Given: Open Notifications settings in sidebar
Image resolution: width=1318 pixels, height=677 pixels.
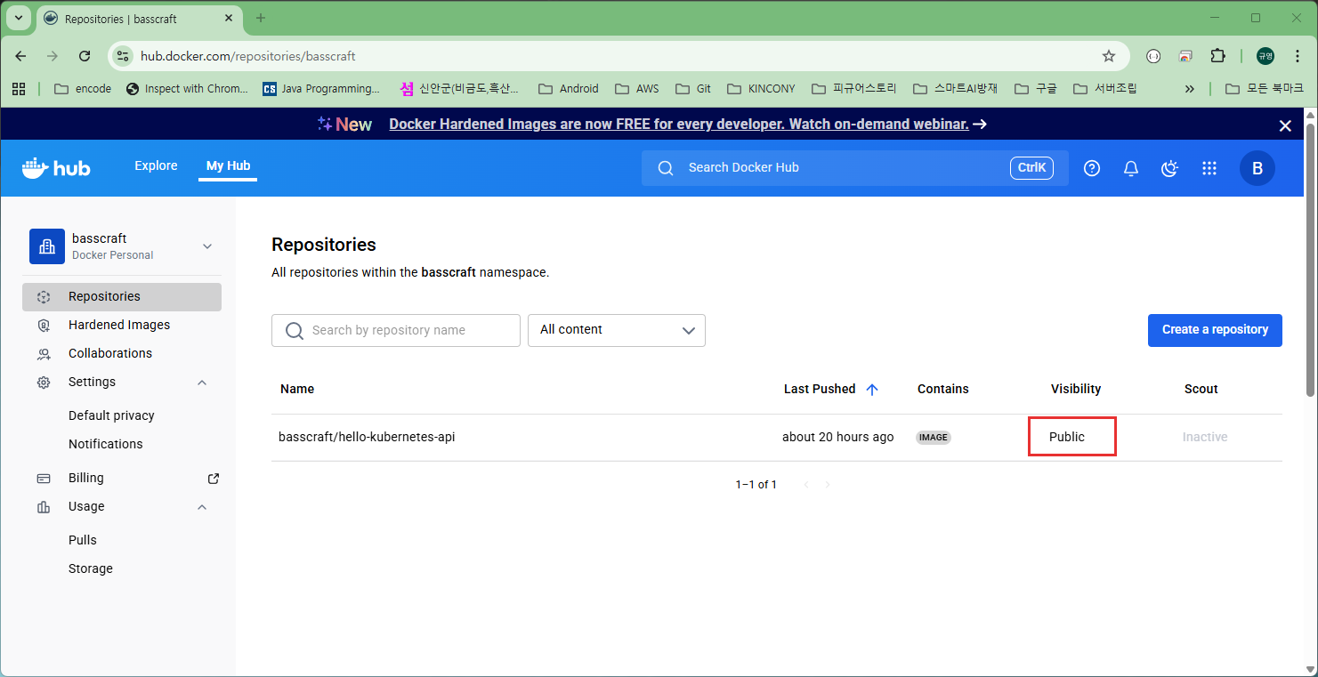Looking at the screenshot, I should (105, 445).
